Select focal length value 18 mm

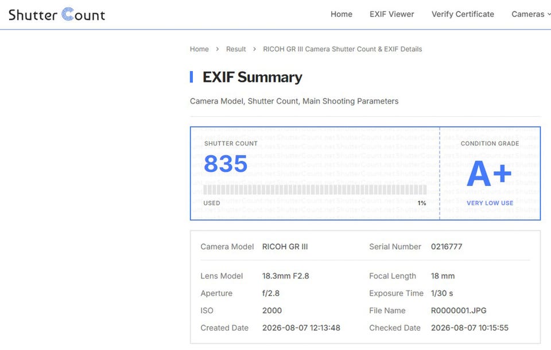(443, 276)
